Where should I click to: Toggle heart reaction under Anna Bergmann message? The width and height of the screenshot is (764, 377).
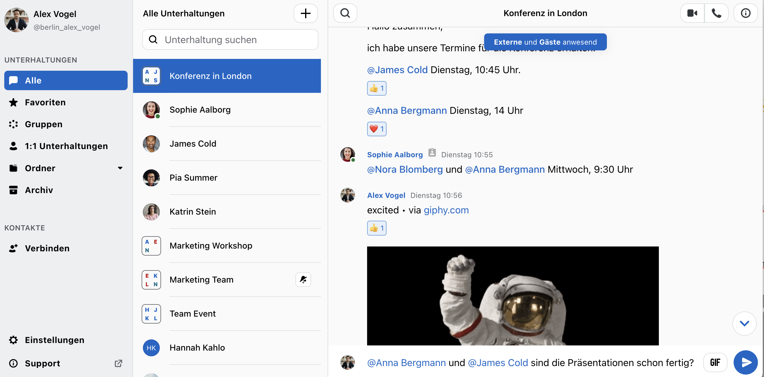pyautogui.click(x=377, y=129)
